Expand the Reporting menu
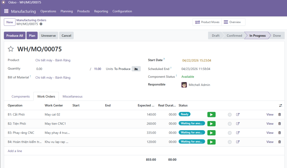 pos(101,11)
